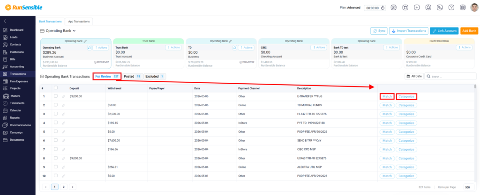Open the user profile avatar
This screenshot has height=195, width=480.
point(474,7)
